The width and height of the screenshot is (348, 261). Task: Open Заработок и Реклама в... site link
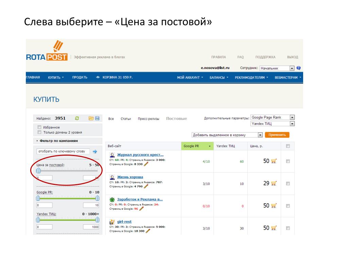[140, 199]
